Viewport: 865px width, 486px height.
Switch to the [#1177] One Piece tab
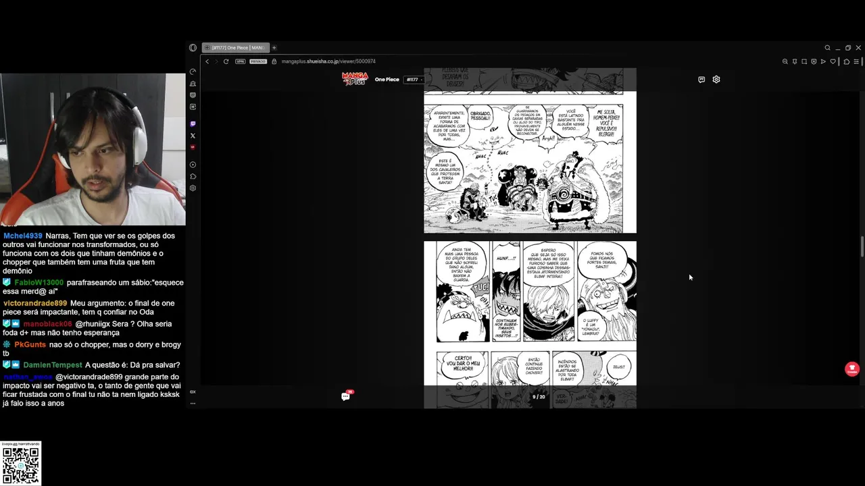[x=236, y=48]
